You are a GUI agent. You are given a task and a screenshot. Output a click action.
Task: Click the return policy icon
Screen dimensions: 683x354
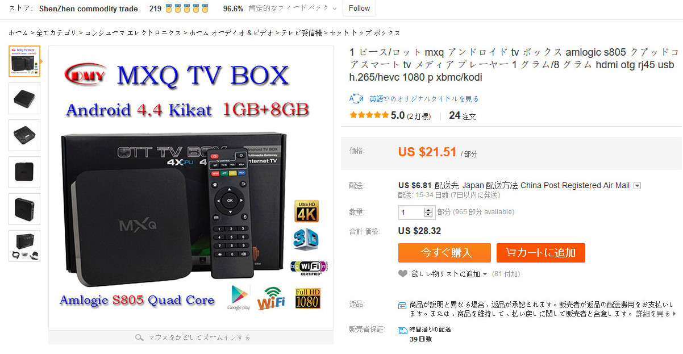402,305
